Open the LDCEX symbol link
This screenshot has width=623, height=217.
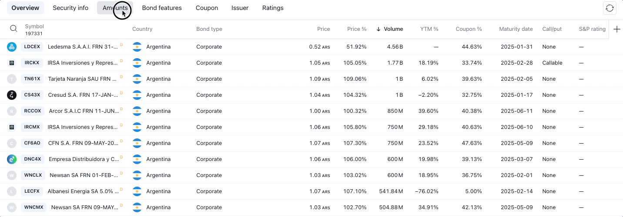click(32, 47)
